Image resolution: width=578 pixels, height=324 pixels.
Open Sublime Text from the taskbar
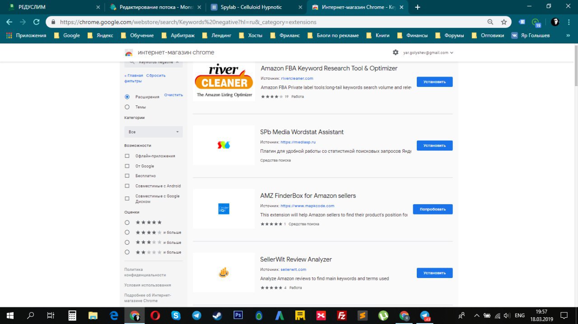362,315
